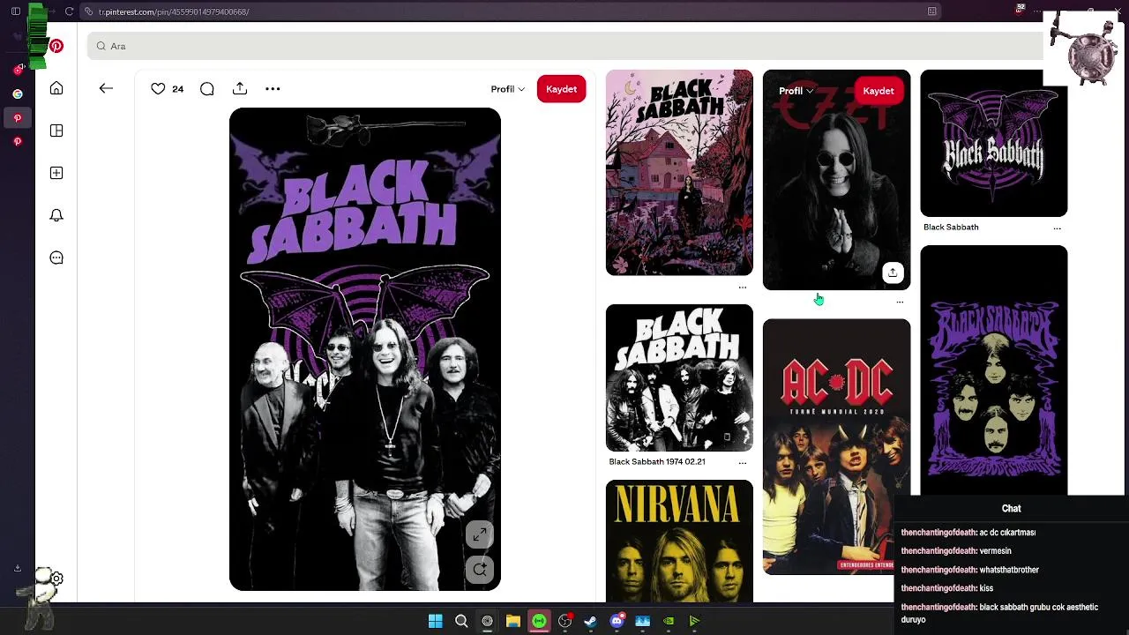Open the Pinterest home feed icon
Viewport: 1129px width, 635px height.
[56, 88]
